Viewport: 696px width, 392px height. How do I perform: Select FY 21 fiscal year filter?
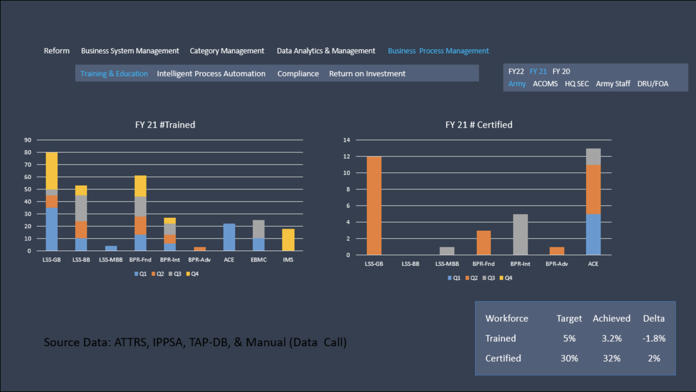pyautogui.click(x=538, y=71)
